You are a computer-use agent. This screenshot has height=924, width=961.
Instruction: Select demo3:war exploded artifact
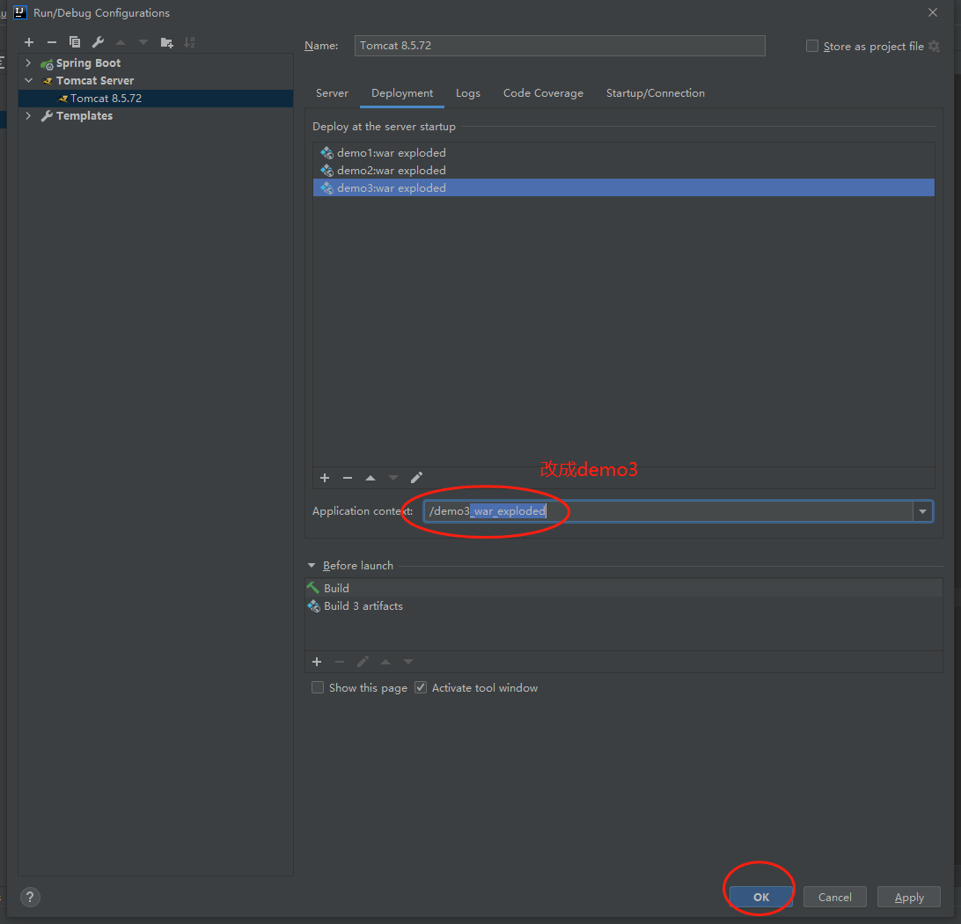[x=623, y=187]
